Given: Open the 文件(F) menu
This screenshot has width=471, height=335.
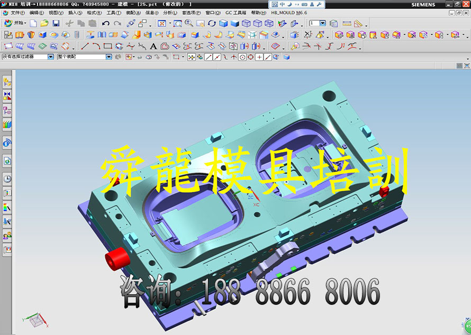Looking at the screenshot, I should pos(17,13).
